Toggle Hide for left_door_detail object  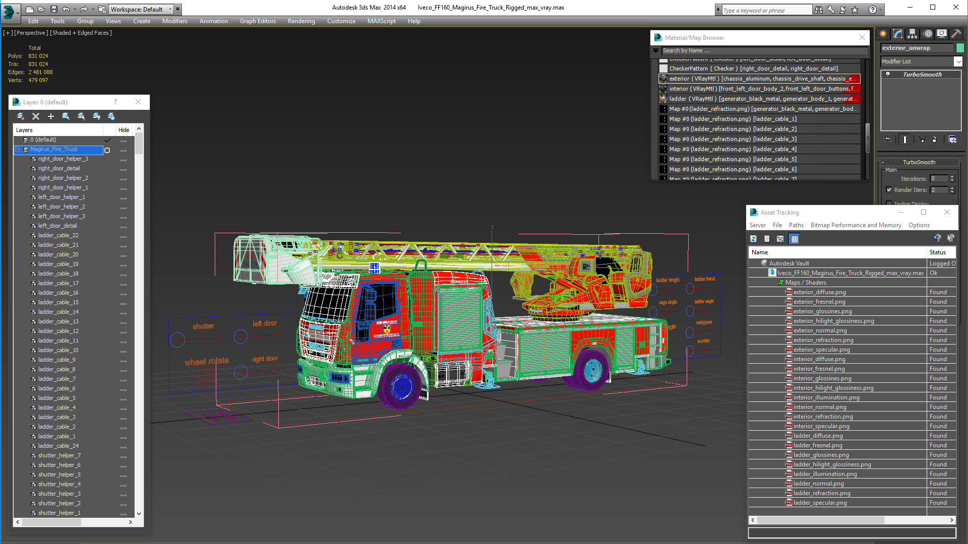click(124, 227)
